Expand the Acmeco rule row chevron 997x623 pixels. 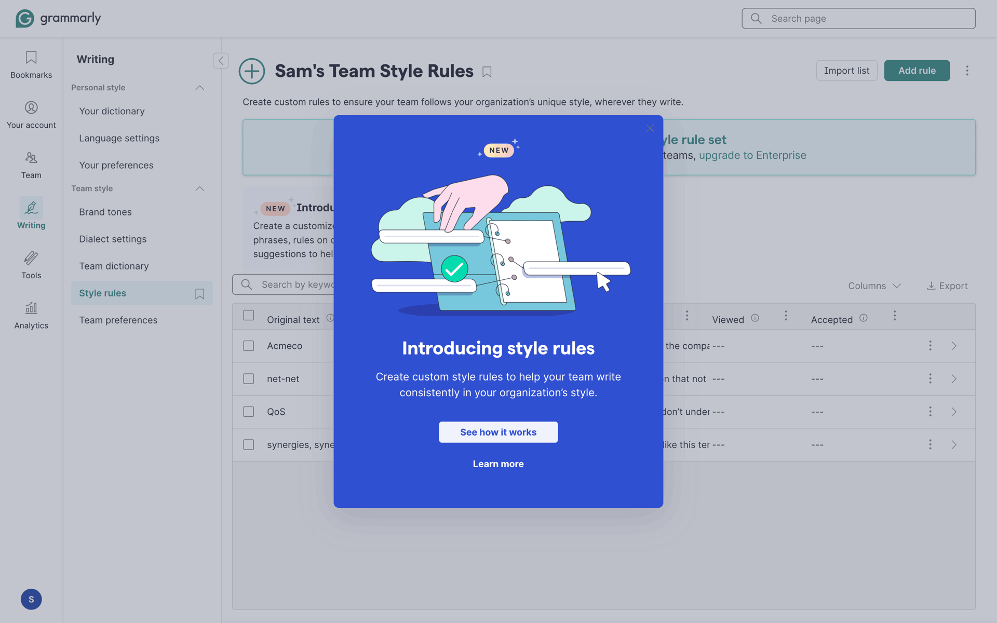point(954,346)
